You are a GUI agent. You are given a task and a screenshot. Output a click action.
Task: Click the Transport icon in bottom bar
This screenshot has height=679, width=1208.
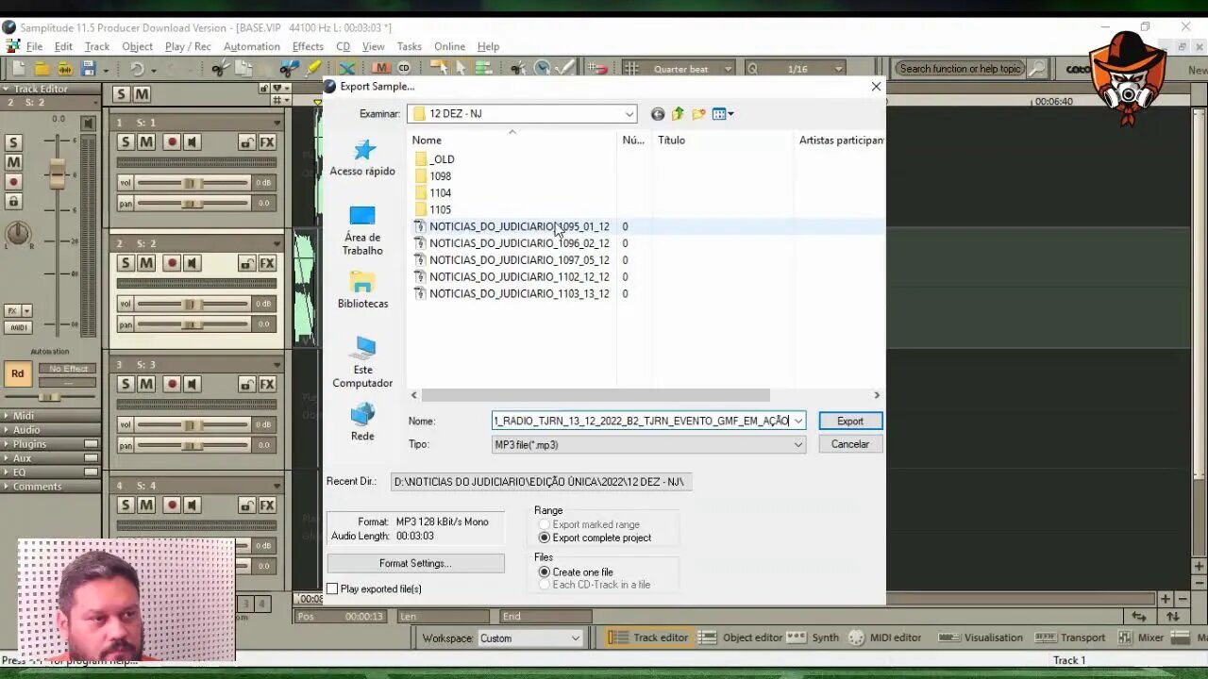pyautogui.click(x=1045, y=638)
